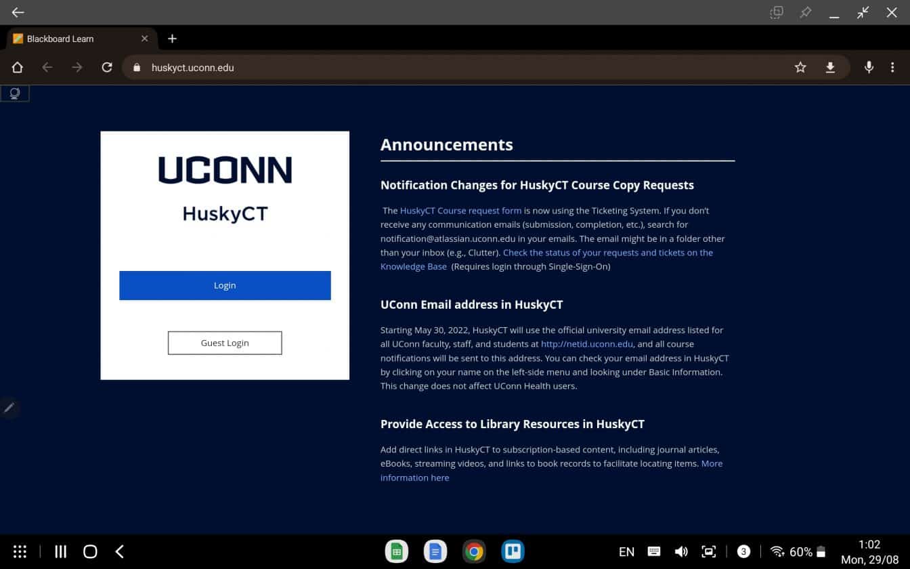Launch Google Docs from the taskbar

point(435,551)
